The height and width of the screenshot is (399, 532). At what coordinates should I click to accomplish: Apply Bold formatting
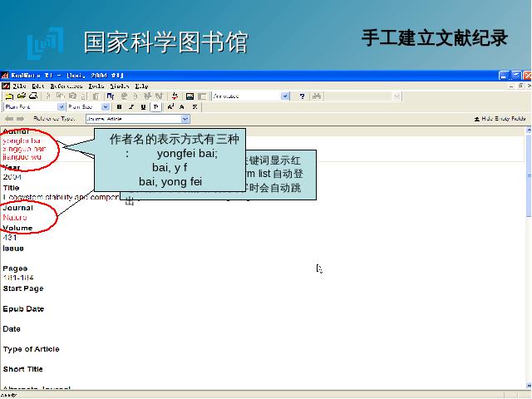119,107
